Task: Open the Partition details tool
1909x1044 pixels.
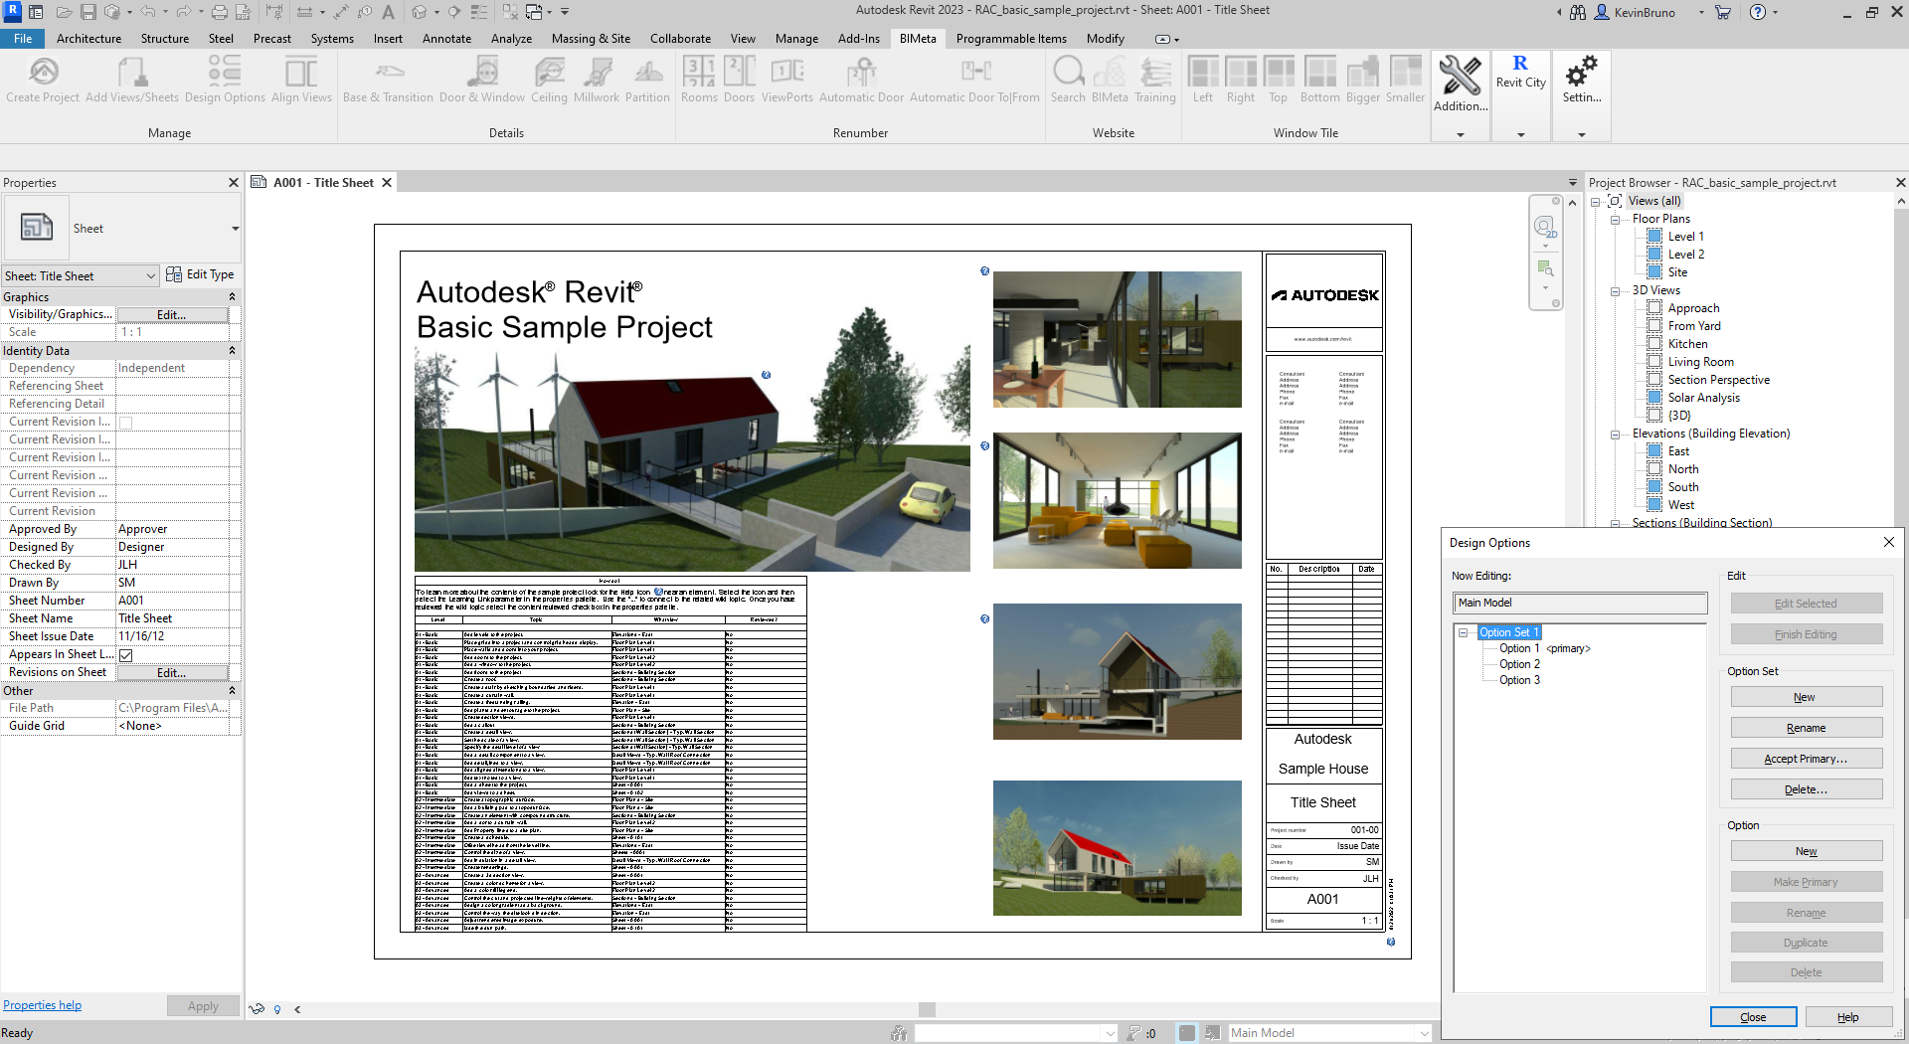Action: pyautogui.click(x=647, y=80)
